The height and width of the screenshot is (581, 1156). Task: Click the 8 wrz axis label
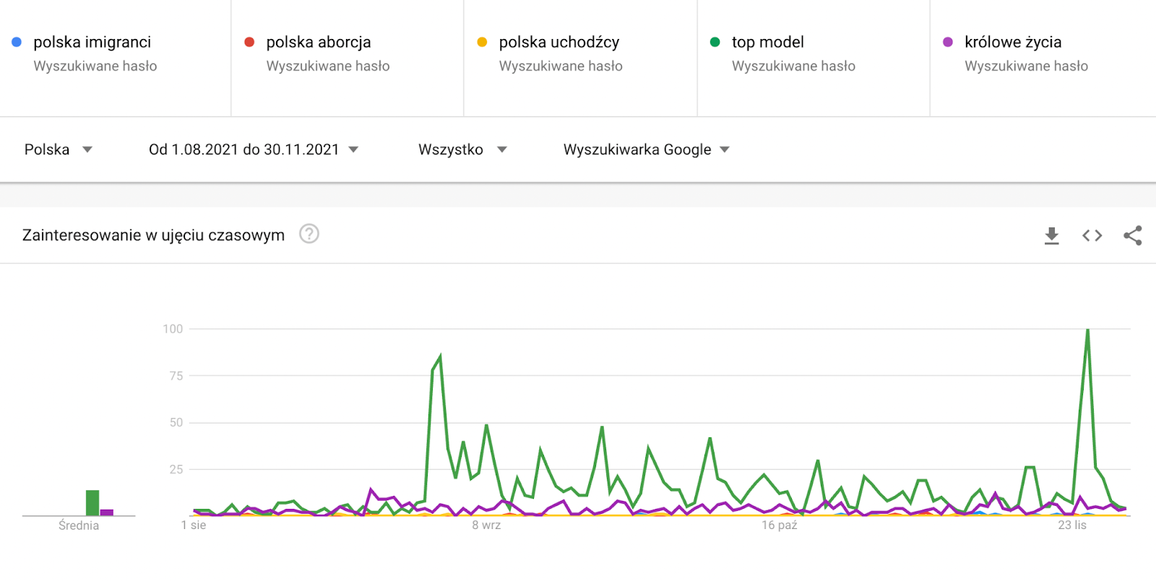[x=486, y=525]
